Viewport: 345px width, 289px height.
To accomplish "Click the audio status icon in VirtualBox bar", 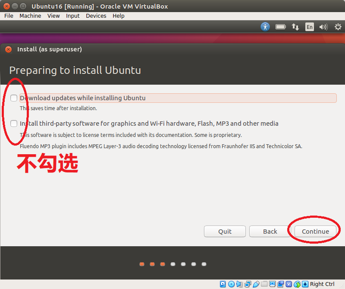I will (239, 284).
